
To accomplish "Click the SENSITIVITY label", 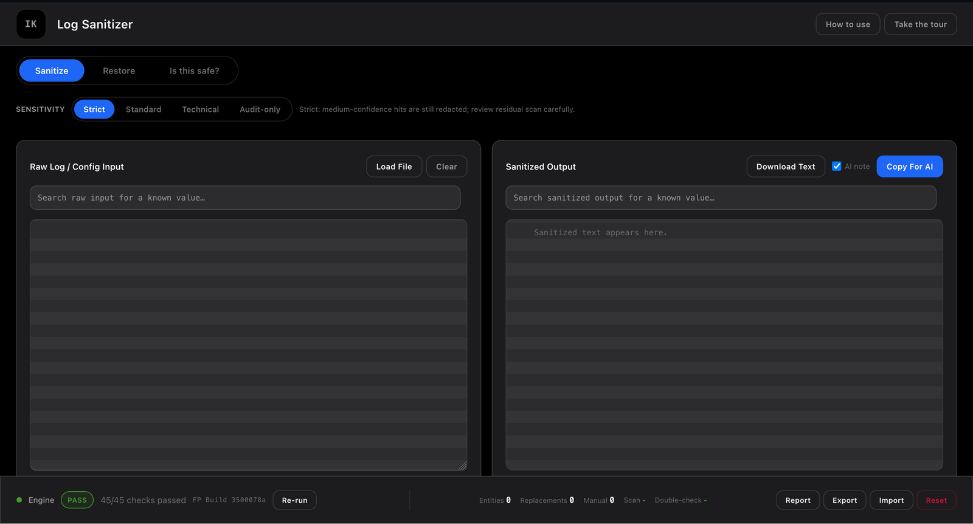I will (x=40, y=109).
